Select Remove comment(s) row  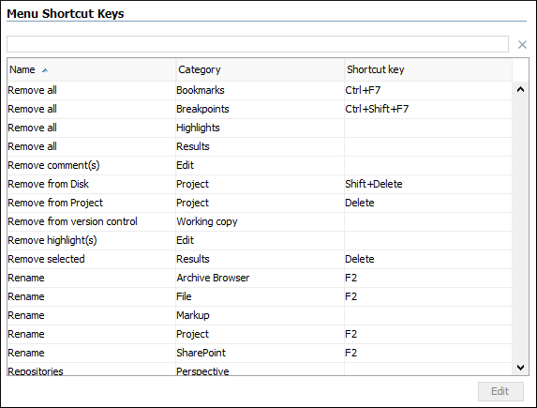tap(260, 165)
